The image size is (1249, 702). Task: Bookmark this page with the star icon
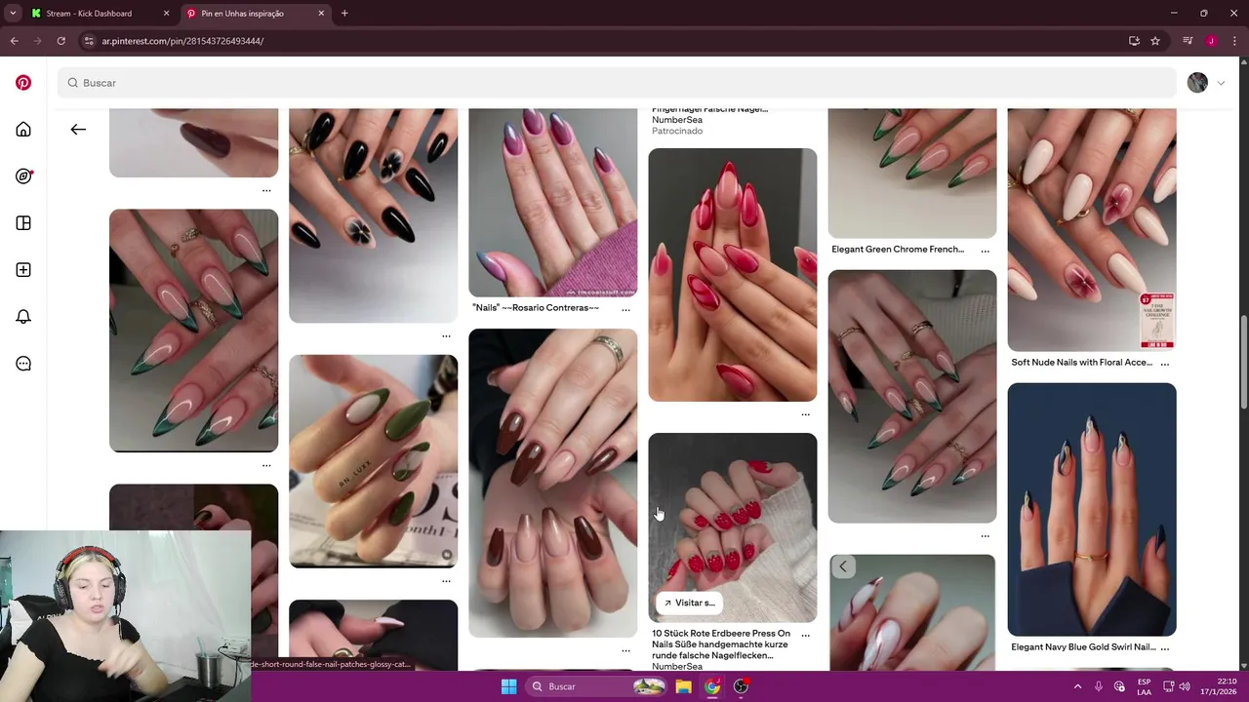tap(1155, 41)
